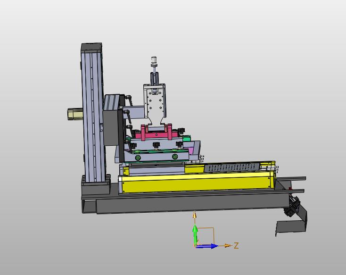Pick the black perforated plate on the stage
The width and height of the screenshot is (346, 275).
coord(232,167)
